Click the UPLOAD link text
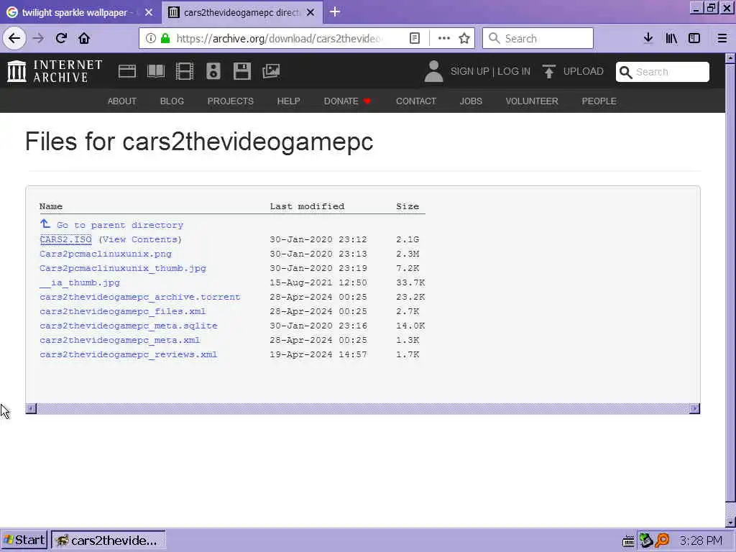 (583, 71)
